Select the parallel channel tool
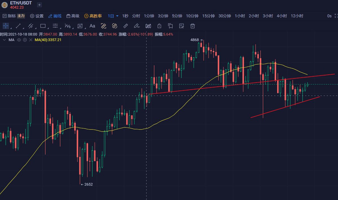The width and height of the screenshot is (338, 200). point(30,26)
